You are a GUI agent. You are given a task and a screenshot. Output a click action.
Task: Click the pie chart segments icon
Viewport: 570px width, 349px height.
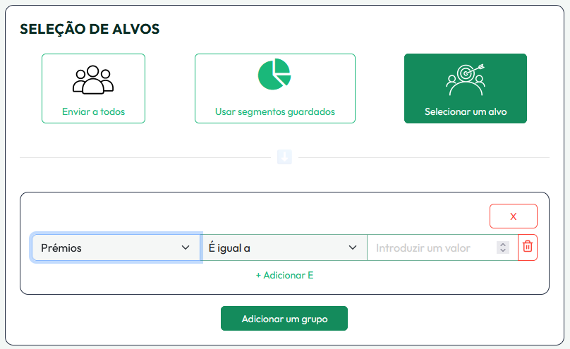[x=274, y=74]
